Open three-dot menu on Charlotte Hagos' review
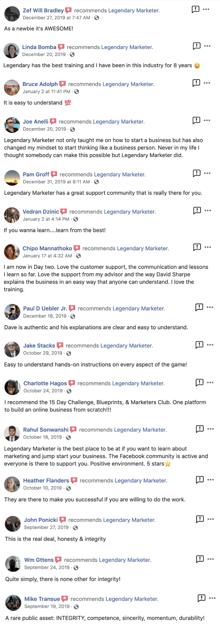The height and width of the screenshot is (625, 220). coord(210,382)
